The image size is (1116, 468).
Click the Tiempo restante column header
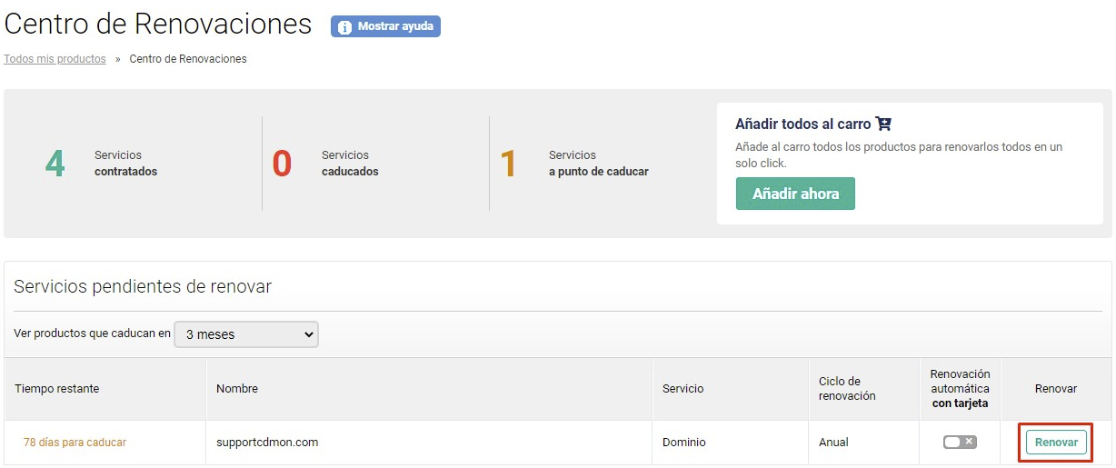click(x=57, y=389)
